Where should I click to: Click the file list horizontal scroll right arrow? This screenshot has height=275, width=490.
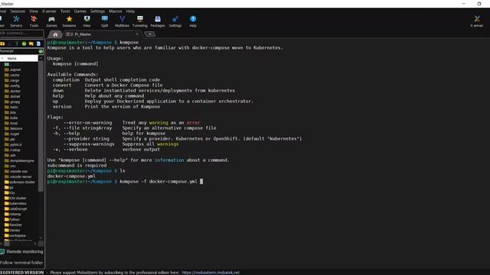pyautogui.click(x=35, y=244)
